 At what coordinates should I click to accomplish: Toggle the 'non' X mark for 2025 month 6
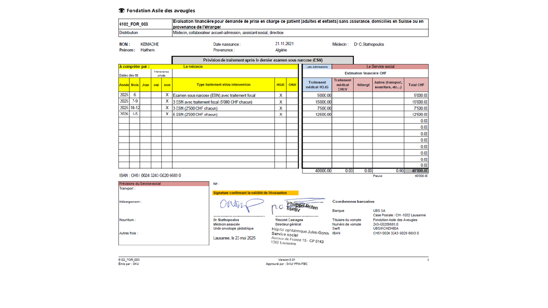tap(167, 95)
